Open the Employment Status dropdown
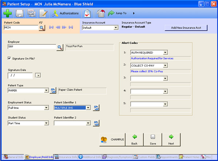 [x=46, y=107]
